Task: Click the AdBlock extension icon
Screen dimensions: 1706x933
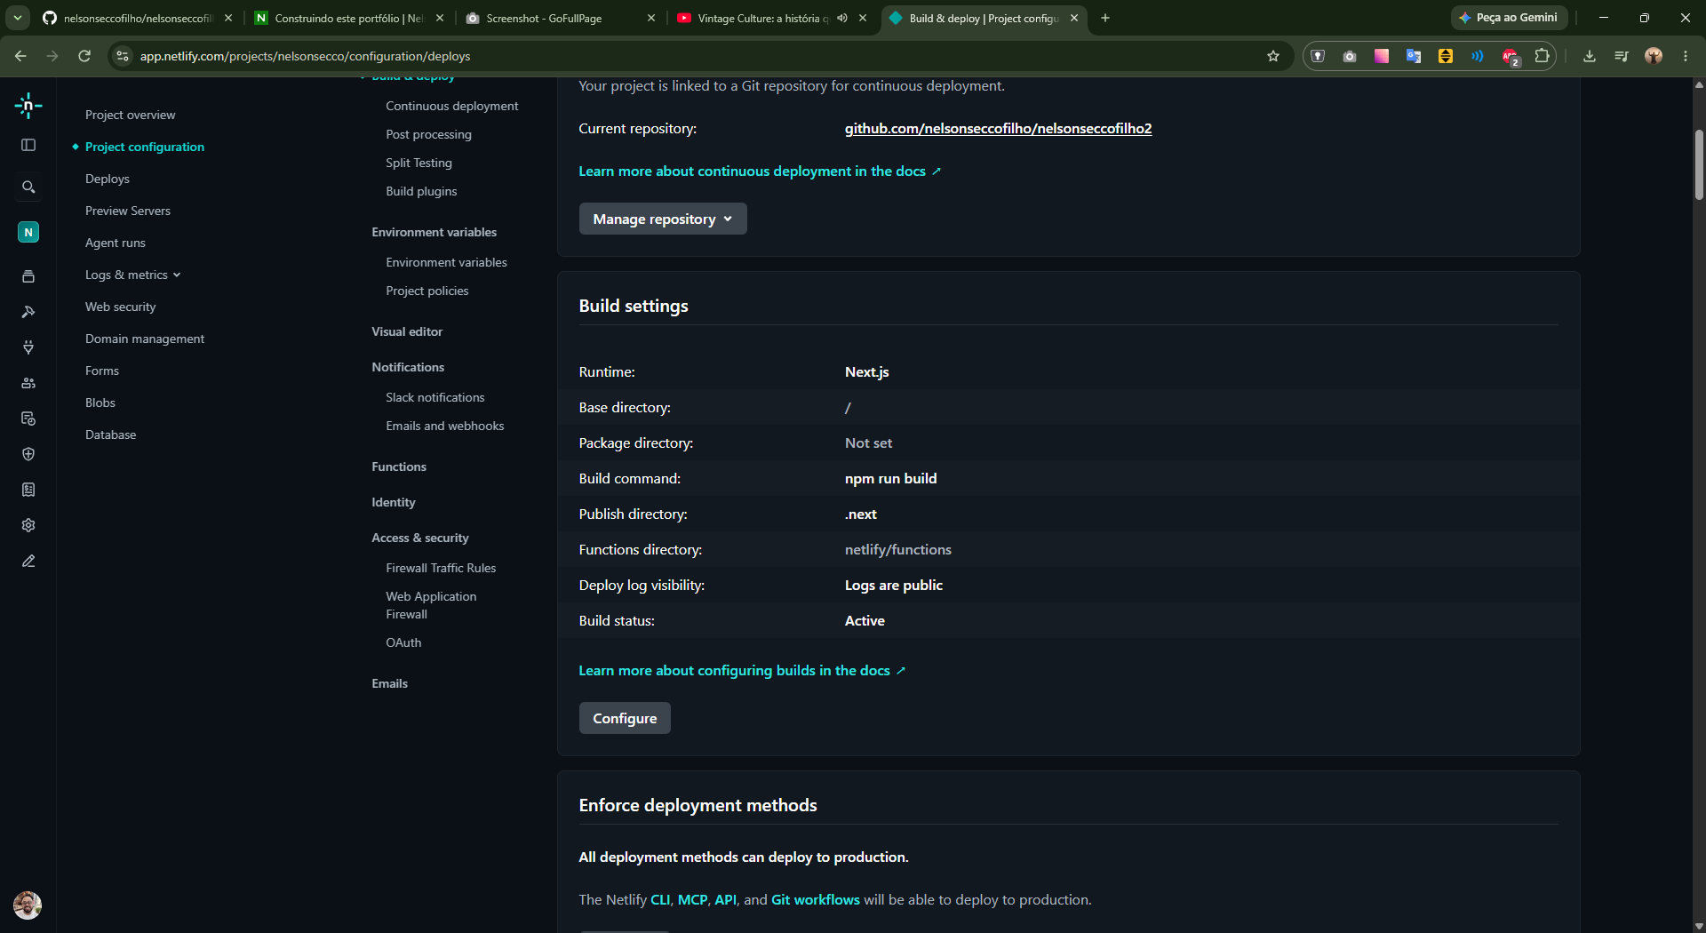Action: (x=1511, y=57)
